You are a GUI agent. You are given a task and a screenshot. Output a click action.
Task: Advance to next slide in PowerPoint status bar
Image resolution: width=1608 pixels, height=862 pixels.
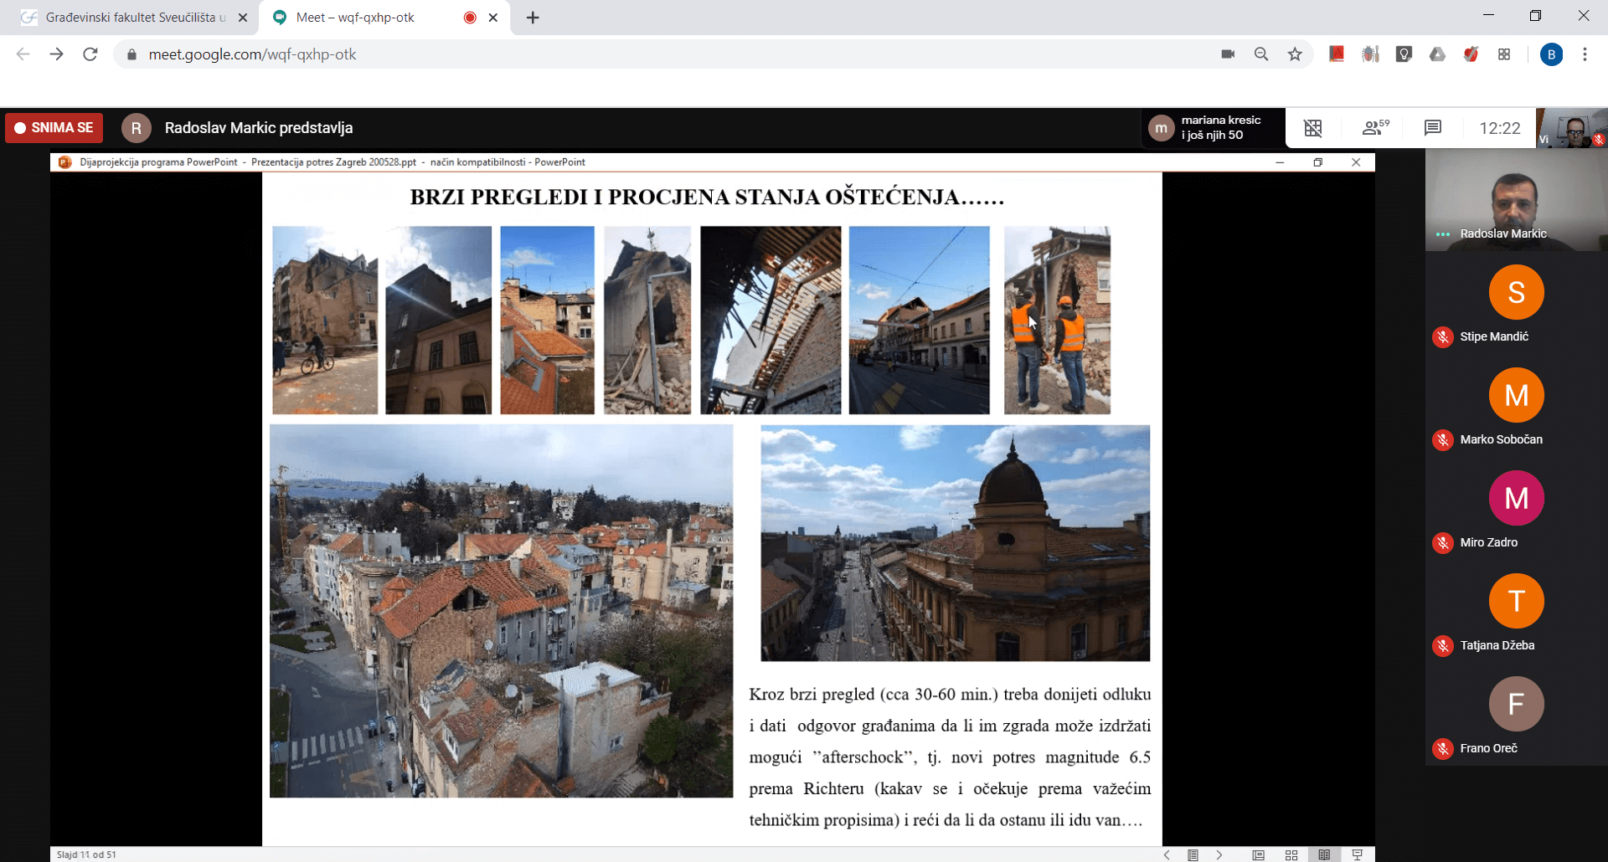click(x=1219, y=854)
